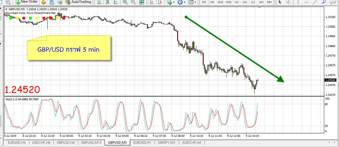The width and height of the screenshot is (339, 147).
Task: Select the H1 timeframe
Action: (x=237, y=2)
